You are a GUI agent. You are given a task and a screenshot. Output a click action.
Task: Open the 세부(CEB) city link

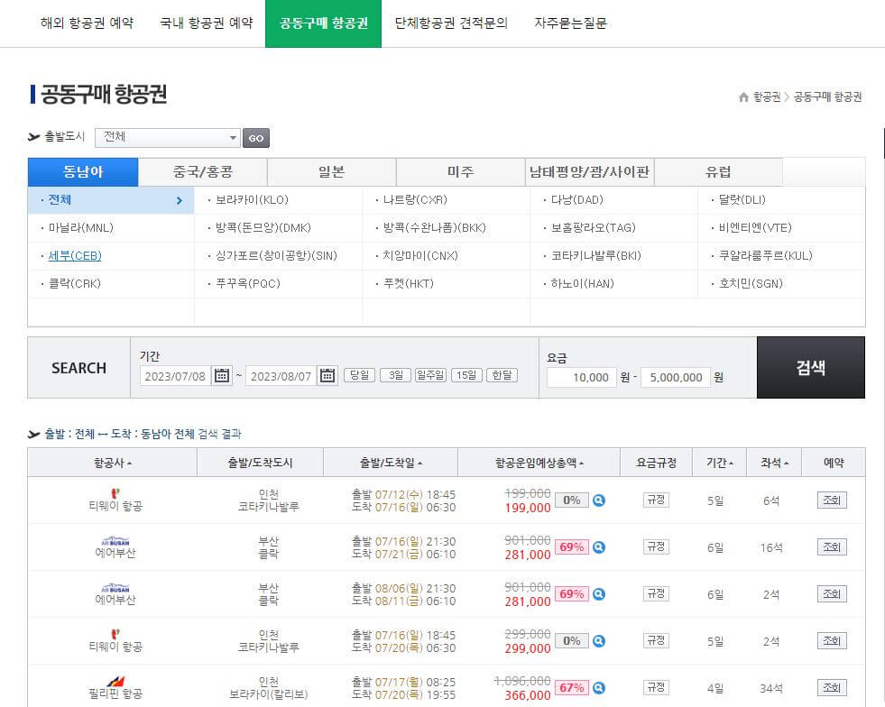(x=74, y=256)
